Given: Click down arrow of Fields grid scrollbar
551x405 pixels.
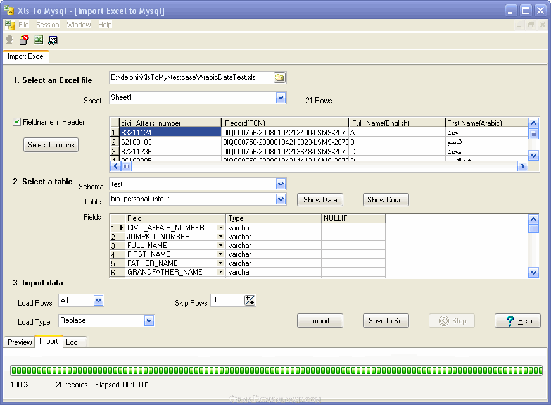Looking at the screenshot, I should pos(533,272).
